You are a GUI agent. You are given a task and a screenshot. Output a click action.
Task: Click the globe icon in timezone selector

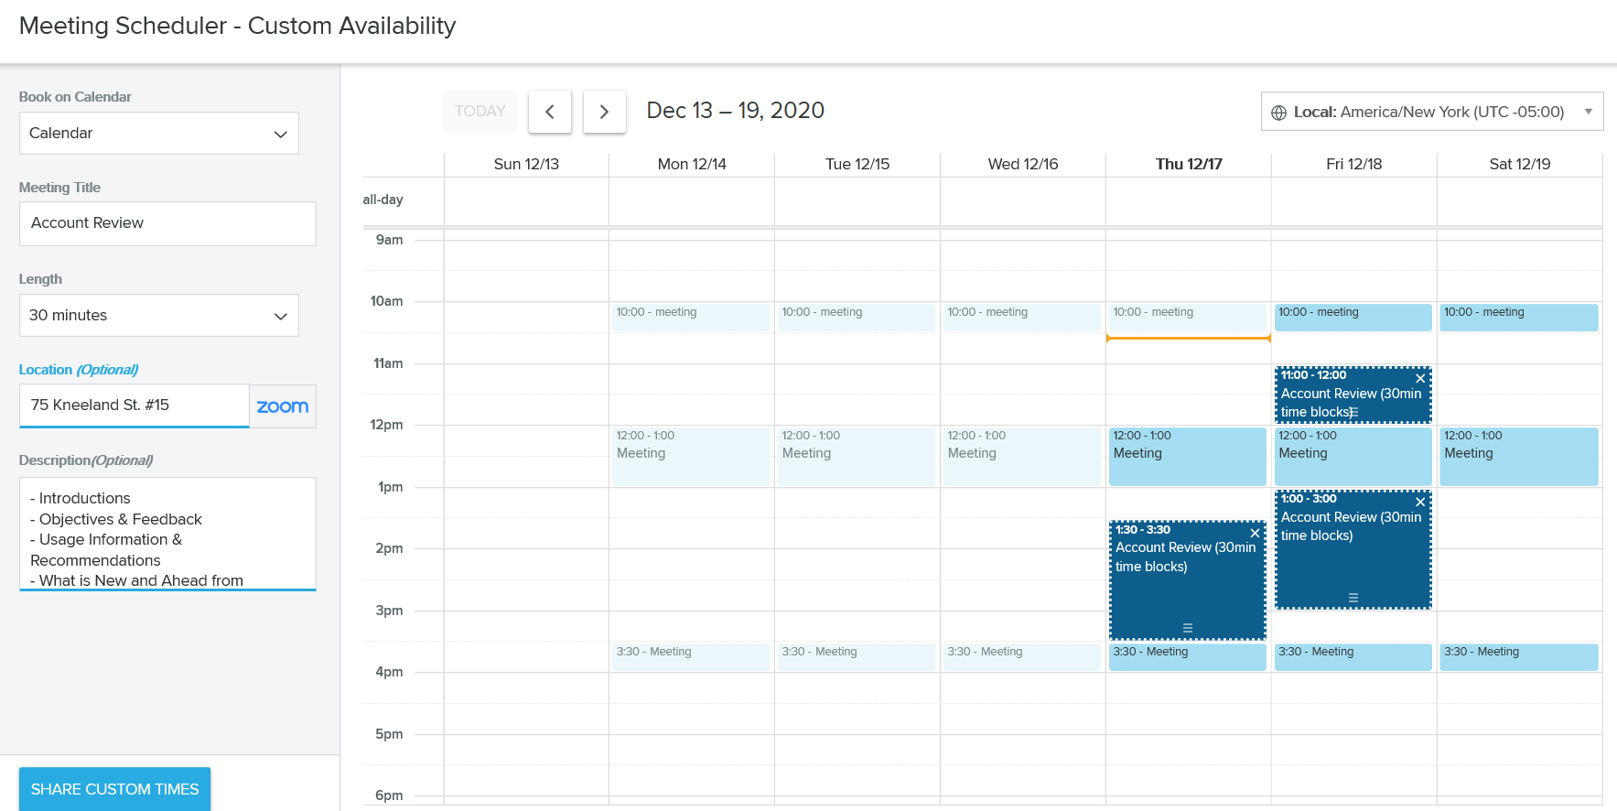(x=1278, y=113)
